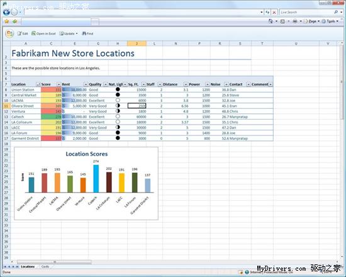346x277 pixels.
Task: Open the Comment column filter arrow
Action: [271, 84]
